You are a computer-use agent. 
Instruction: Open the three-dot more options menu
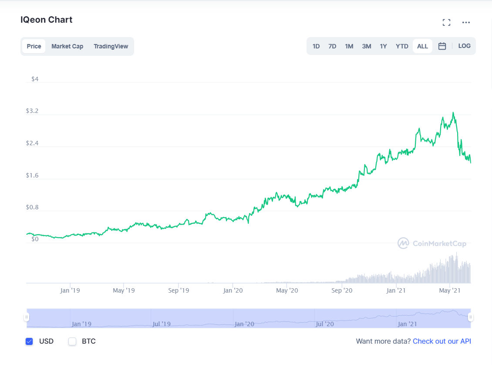tap(466, 22)
